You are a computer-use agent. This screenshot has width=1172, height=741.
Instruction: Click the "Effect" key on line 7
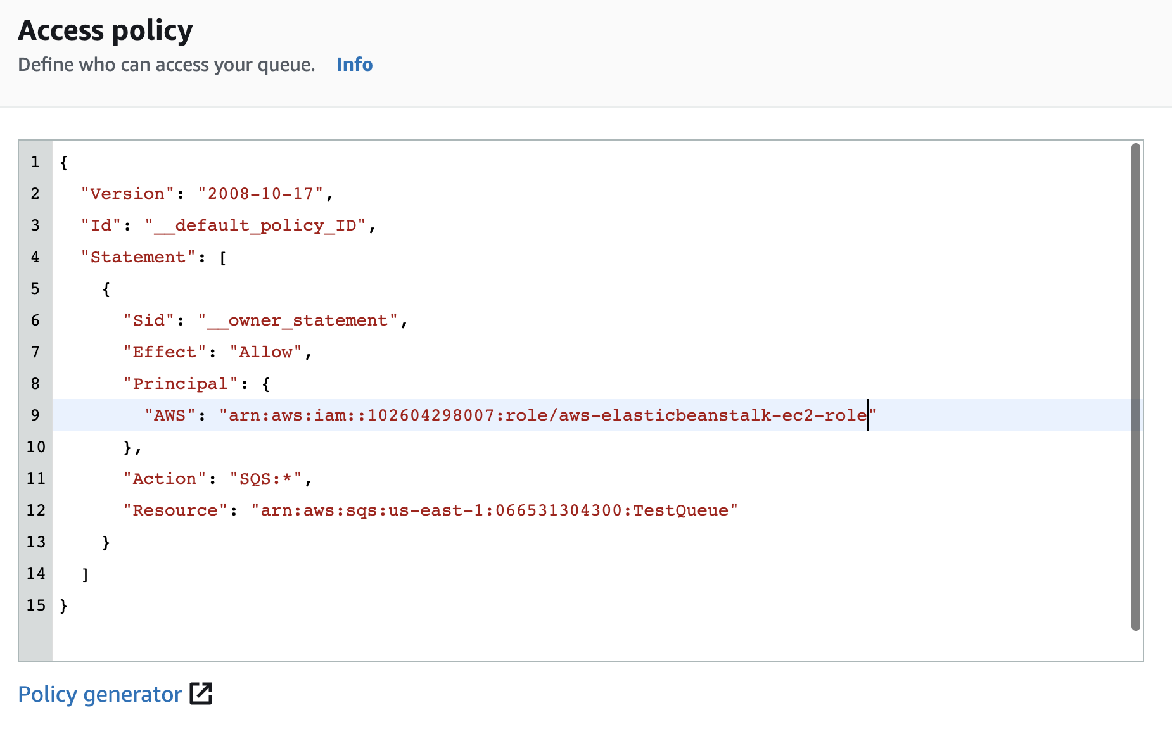(165, 352)
